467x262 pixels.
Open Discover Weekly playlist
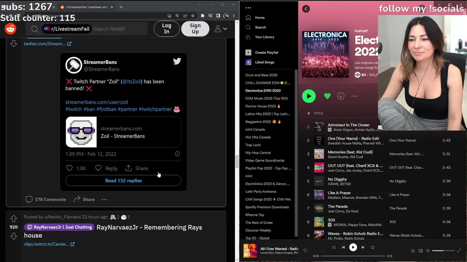coord(258,230)
